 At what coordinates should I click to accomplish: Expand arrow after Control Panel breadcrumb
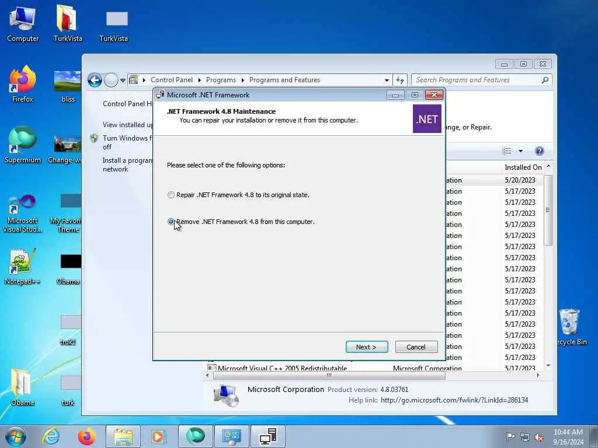[200, 80]
